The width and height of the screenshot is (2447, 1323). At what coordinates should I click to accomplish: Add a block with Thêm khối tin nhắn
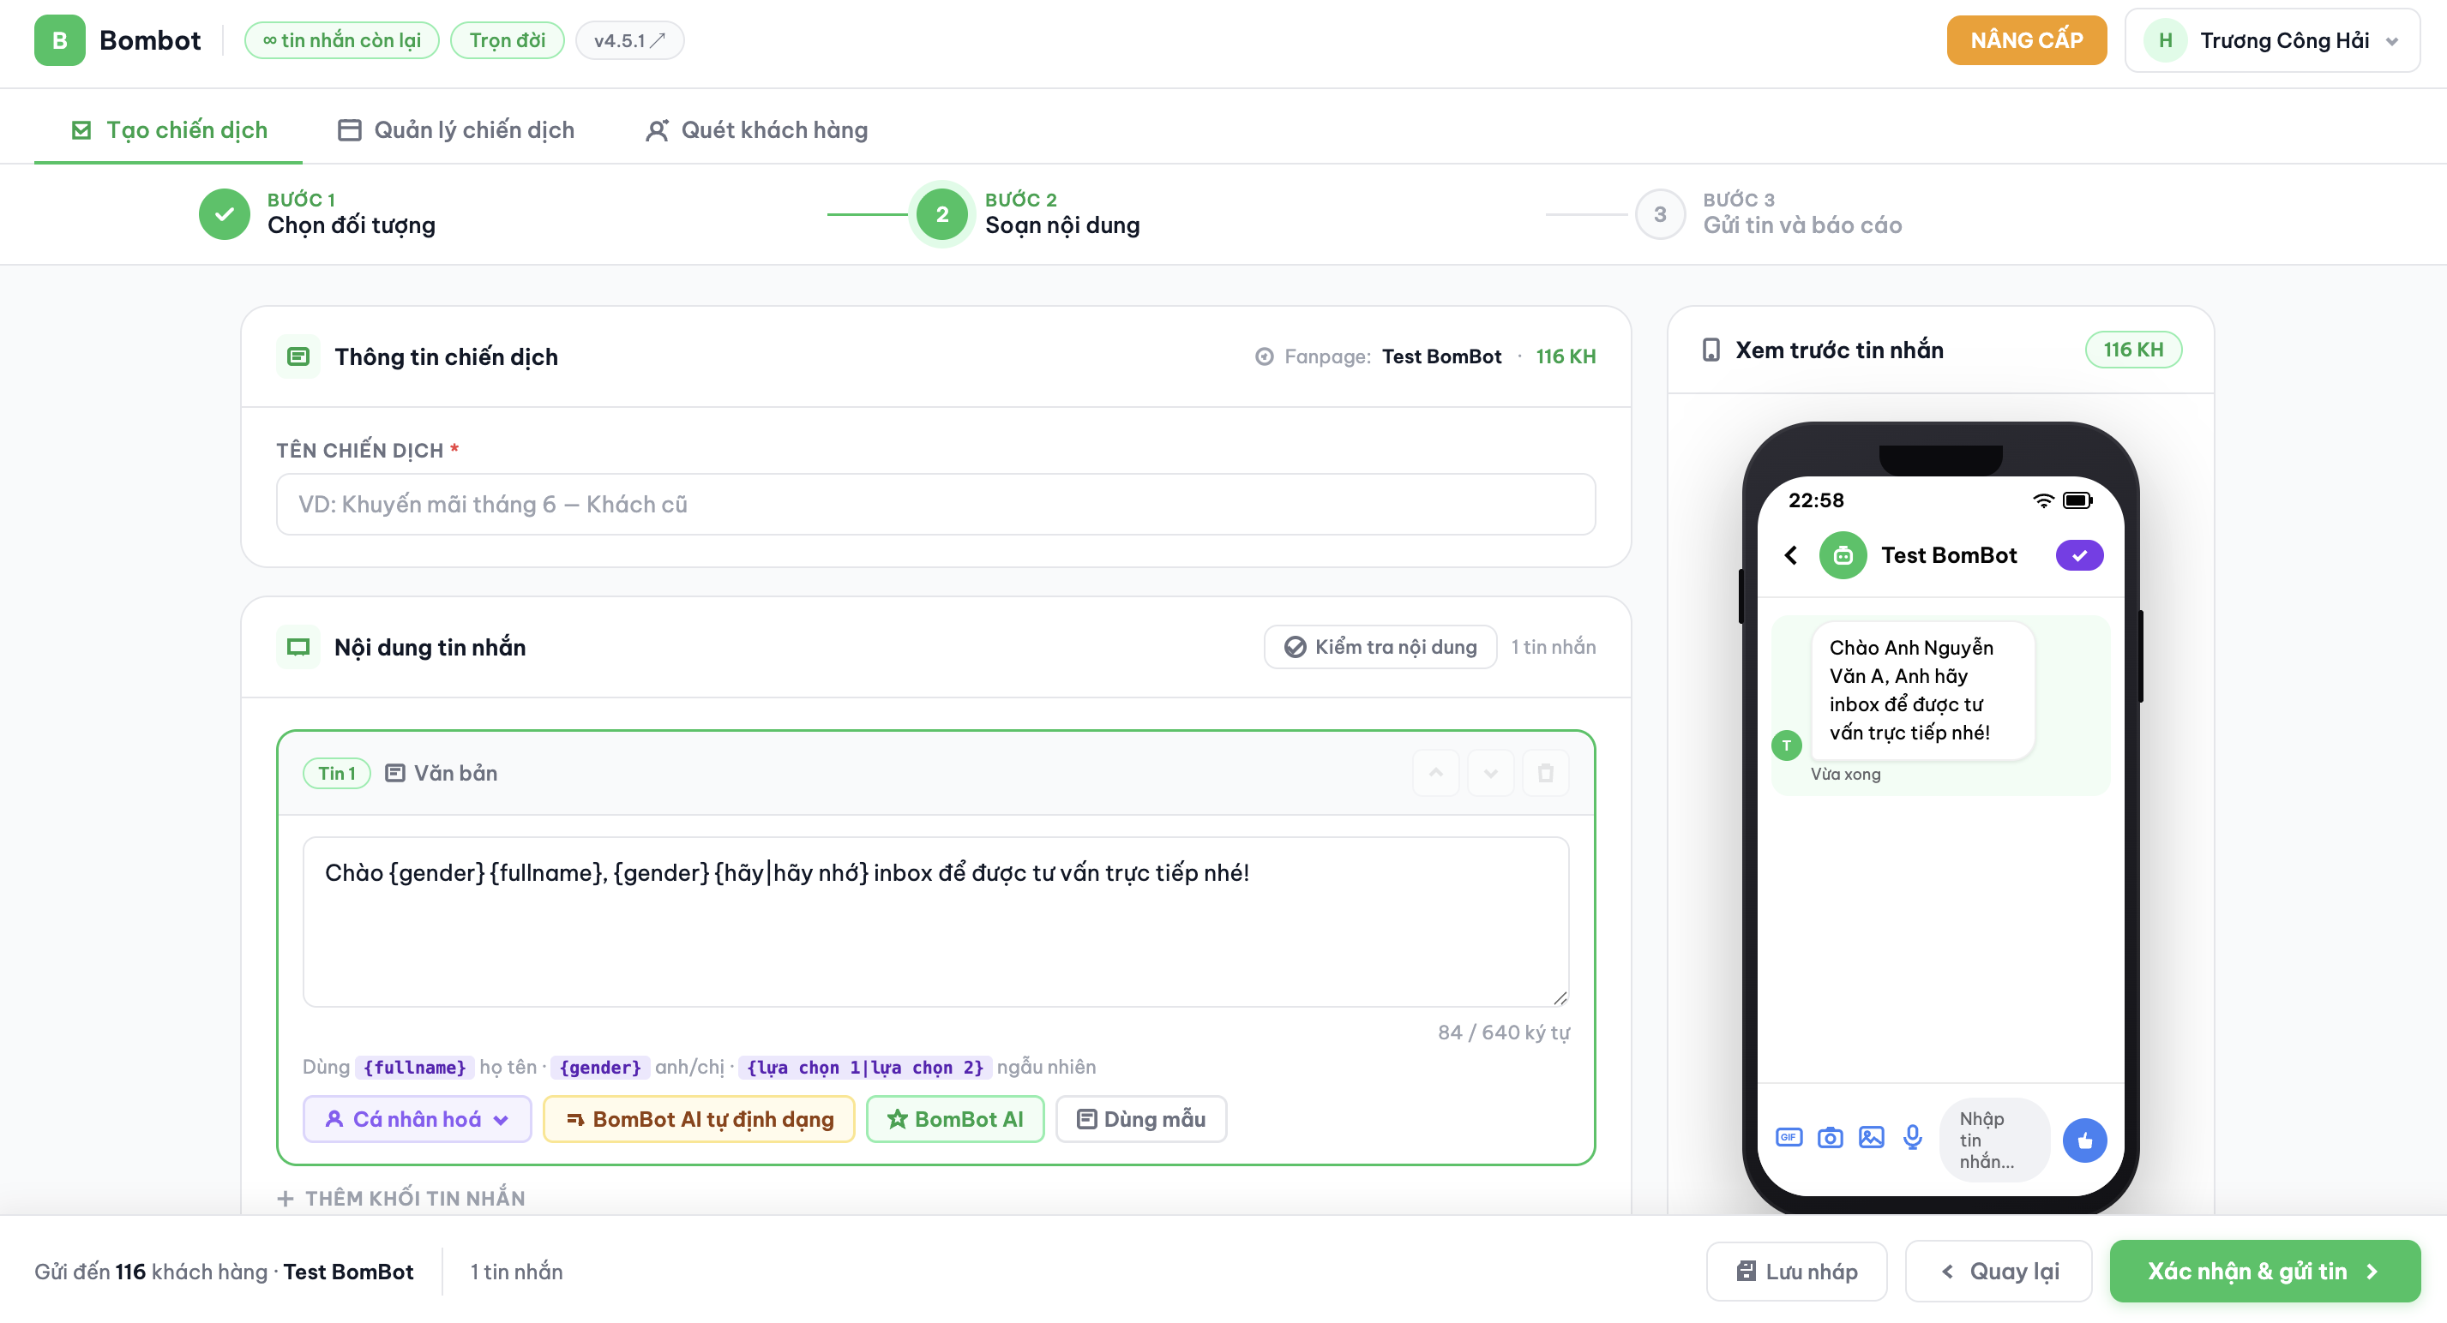(x=401, y=1198)
